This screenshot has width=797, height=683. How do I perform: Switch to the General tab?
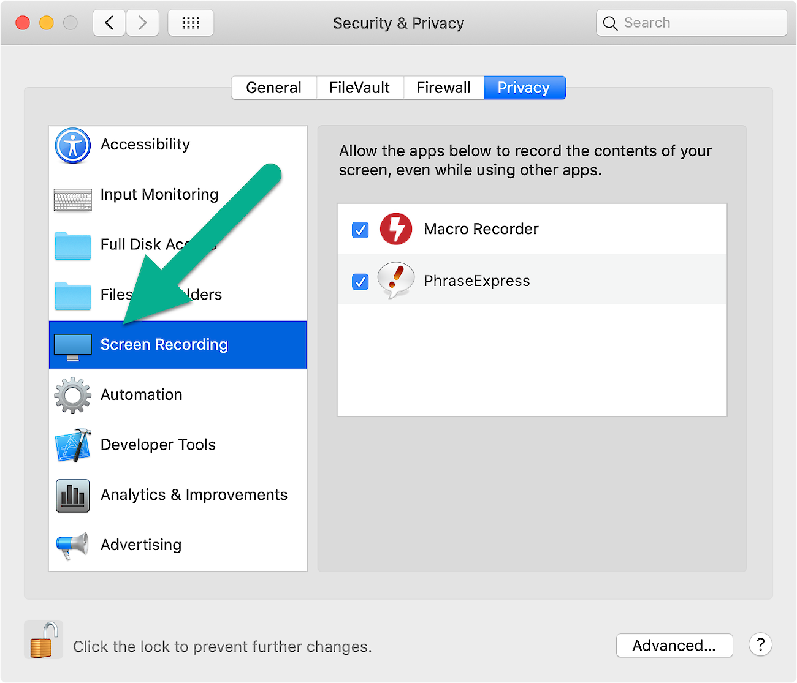273,88
